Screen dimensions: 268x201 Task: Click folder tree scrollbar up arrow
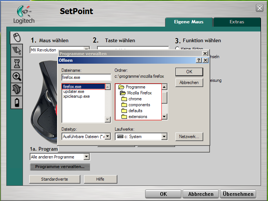tap(164, 87)
